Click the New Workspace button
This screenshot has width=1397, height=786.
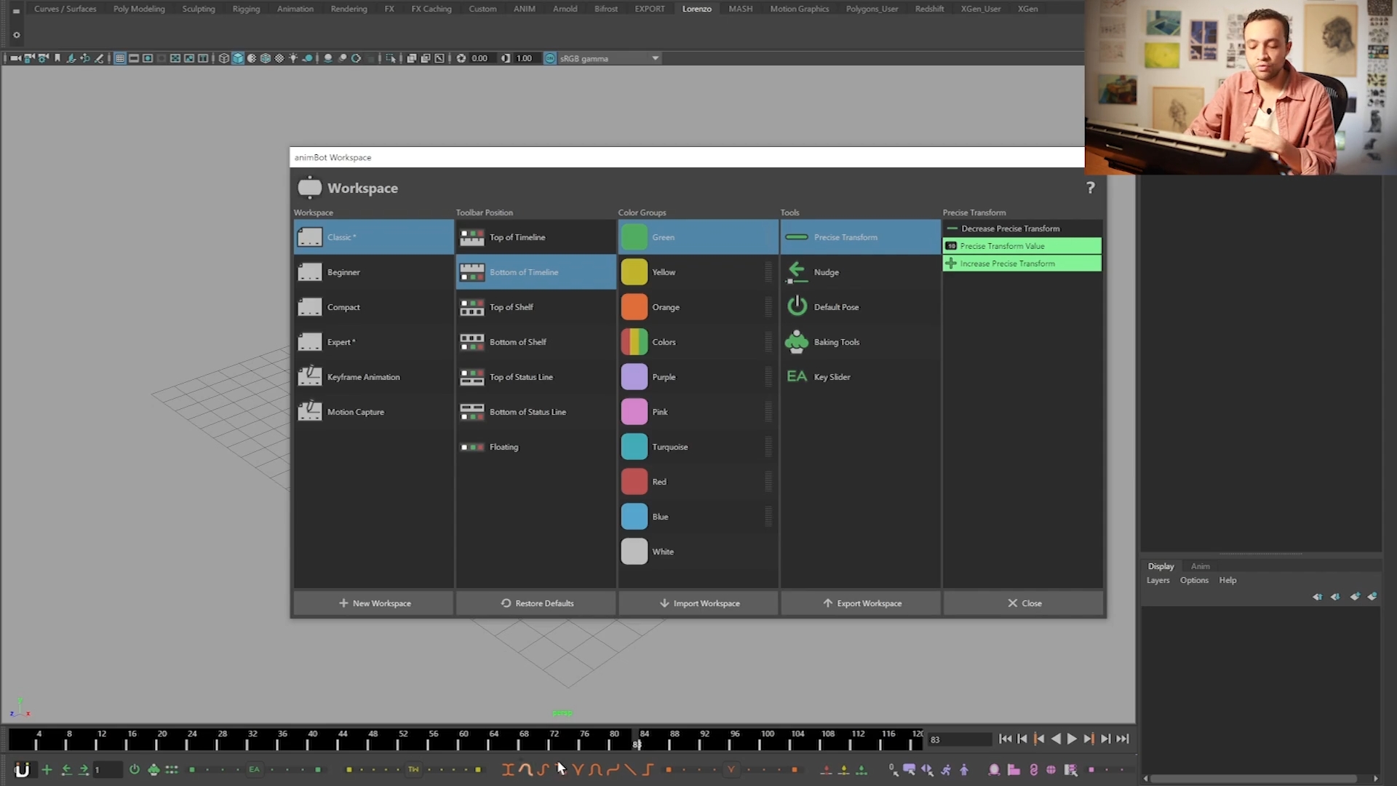[374, 603]
